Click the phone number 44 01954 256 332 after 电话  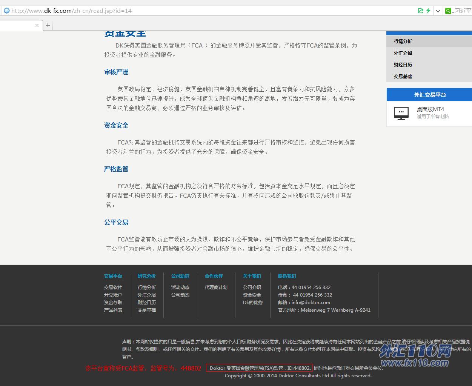pyautogui.click(x=311, y=288)
